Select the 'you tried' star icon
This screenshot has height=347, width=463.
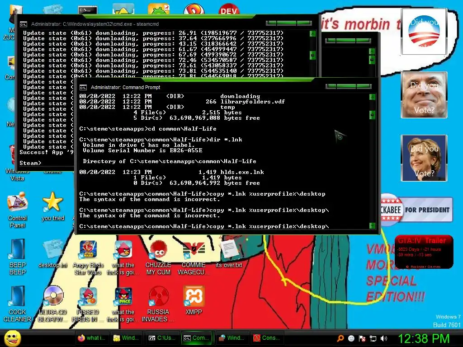click(x=53, y=206)
